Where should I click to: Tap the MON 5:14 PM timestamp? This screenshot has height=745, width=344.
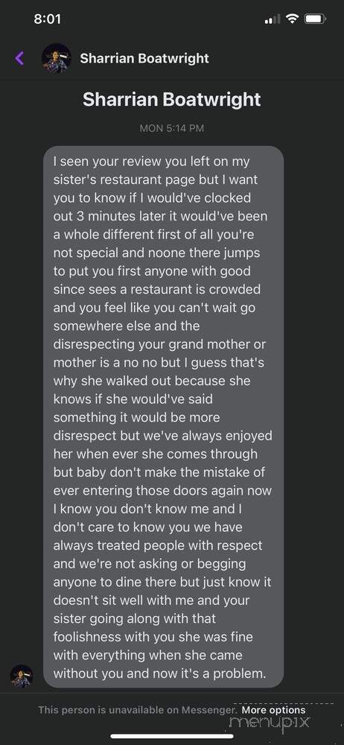[x=171, y=128]
